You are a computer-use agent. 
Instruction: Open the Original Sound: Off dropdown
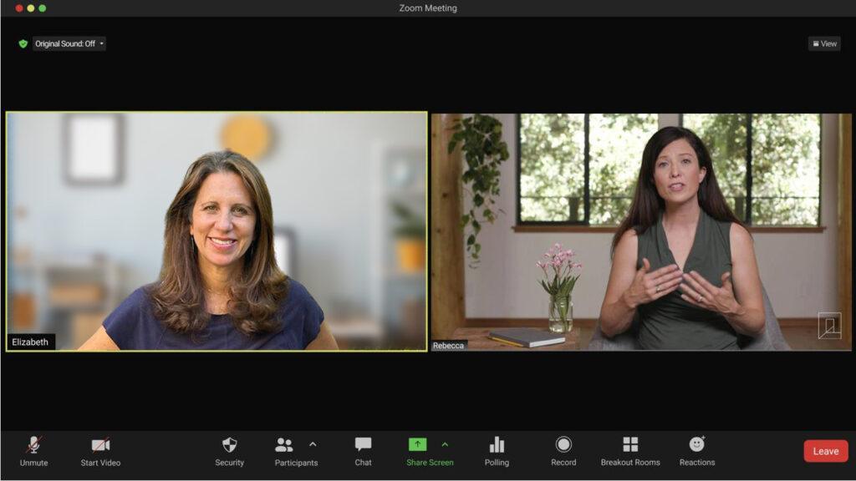69,43
